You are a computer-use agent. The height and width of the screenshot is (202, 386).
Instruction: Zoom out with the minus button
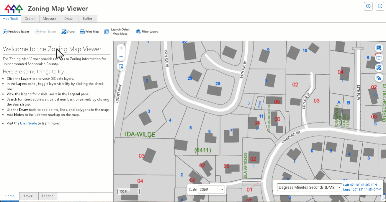121,56
